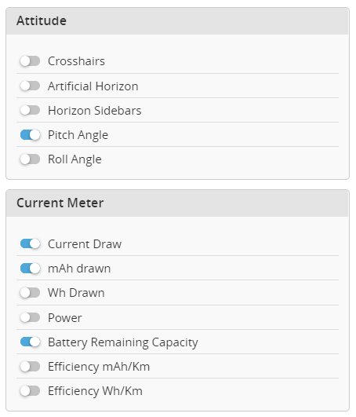Image resolution: width=356 pixels, height=417 pixels.
Task: Disable Battery Remaining Capacity toggle
Action: point(30,342)
